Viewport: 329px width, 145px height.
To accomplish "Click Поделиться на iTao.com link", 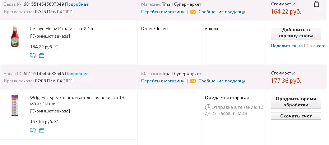I will tap(298, 46).
